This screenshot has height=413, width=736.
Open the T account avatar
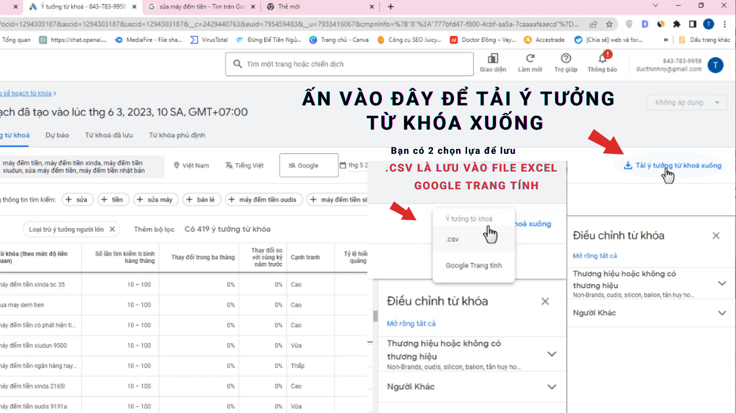[x=716, y=65]
